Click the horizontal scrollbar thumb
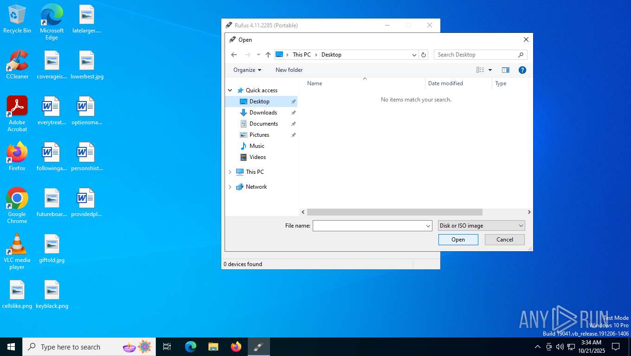 click(x=395, y=212)
